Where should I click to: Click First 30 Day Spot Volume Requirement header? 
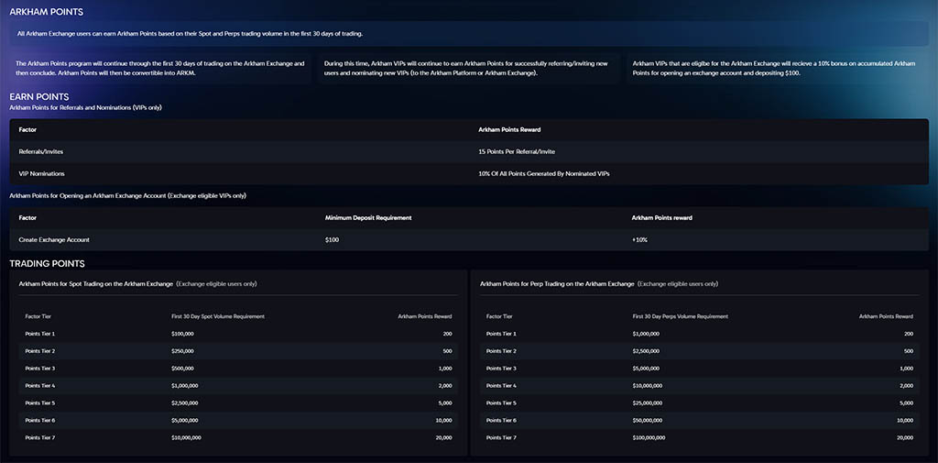point(218,316)
